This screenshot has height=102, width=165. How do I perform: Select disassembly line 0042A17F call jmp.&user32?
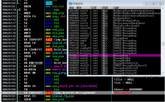pos(34,40)
